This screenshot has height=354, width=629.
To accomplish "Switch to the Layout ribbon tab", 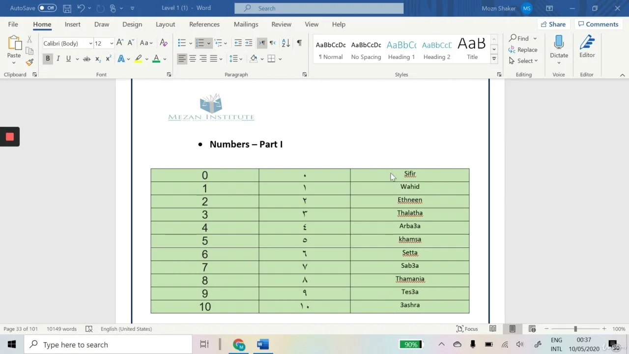I will (x=165, y=24).
